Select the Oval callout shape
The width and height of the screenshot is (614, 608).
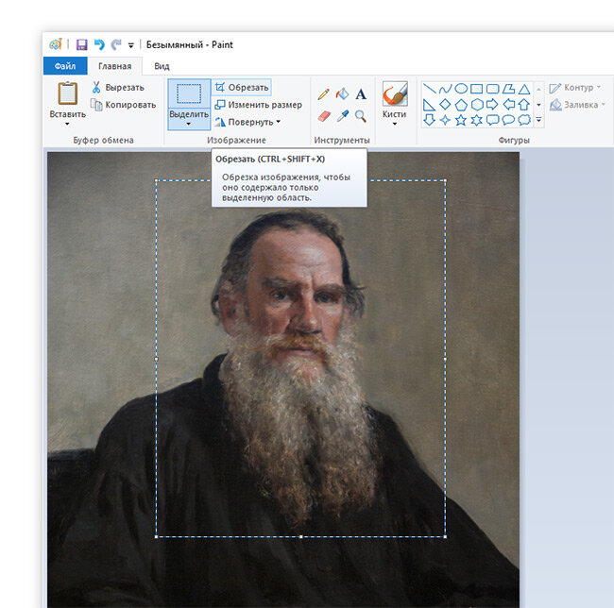click(508, 120)
